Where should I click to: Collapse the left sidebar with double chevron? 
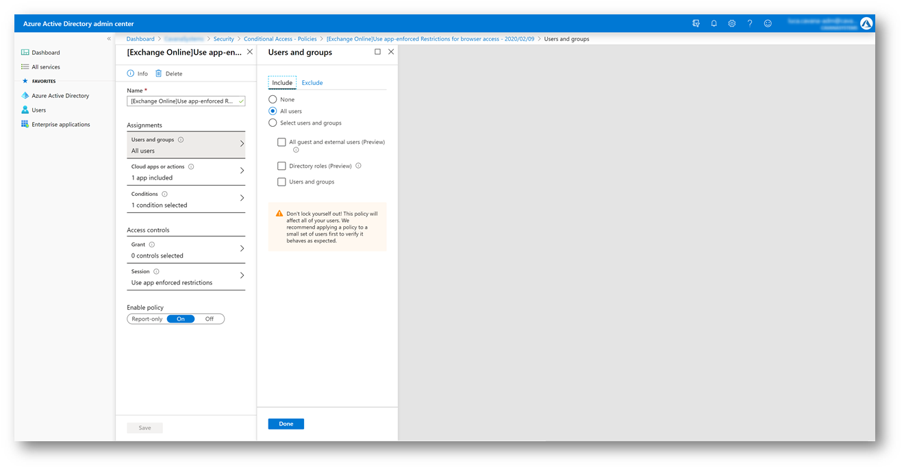click(109, 39)
